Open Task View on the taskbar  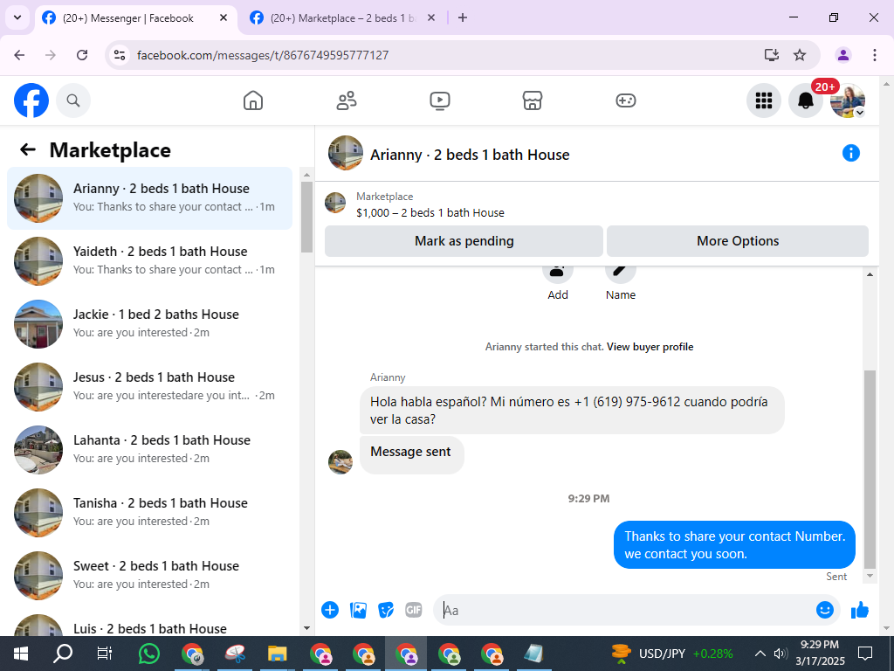pos(105,654)
